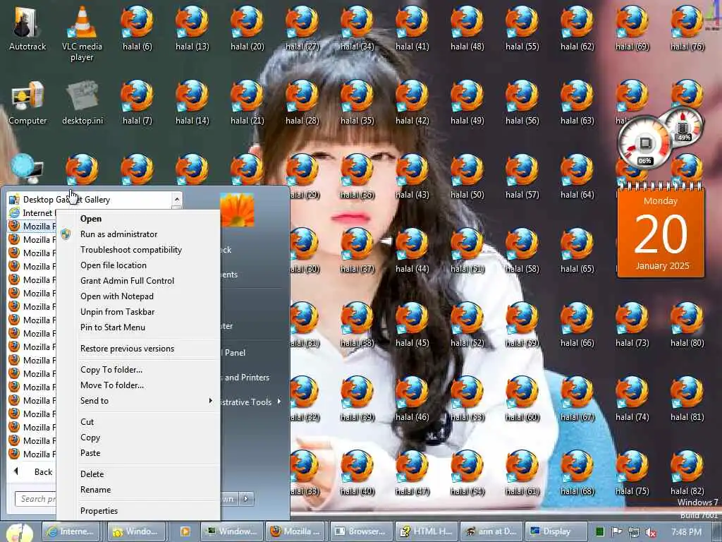Switch to Mozilla Firefox taskbar button
The image size is (722, 542).
(x=296, y=531)
